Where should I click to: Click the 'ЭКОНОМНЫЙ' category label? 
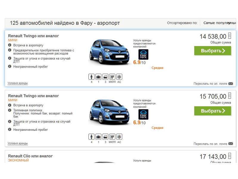coord(18,160)
